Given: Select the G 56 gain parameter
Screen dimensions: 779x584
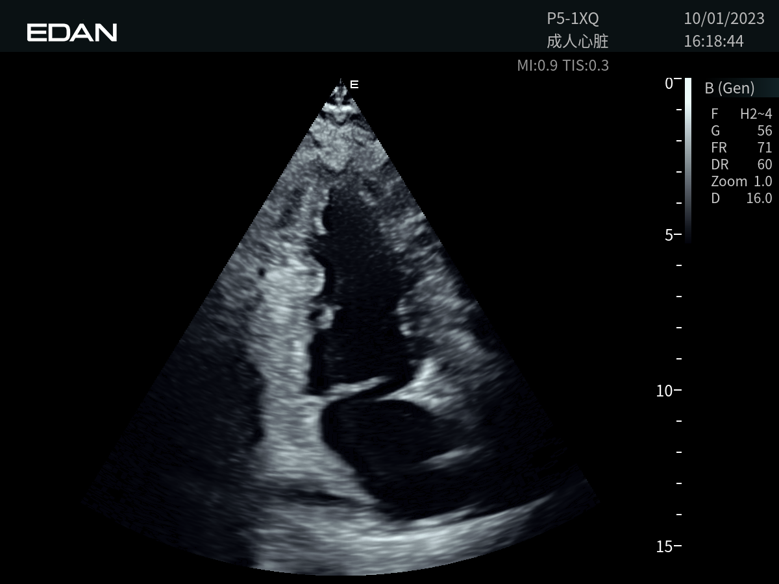Looking at the screenshot, I should point(741,131).
